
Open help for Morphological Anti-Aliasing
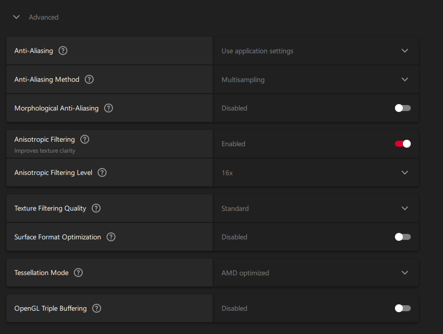coord(109,108)
